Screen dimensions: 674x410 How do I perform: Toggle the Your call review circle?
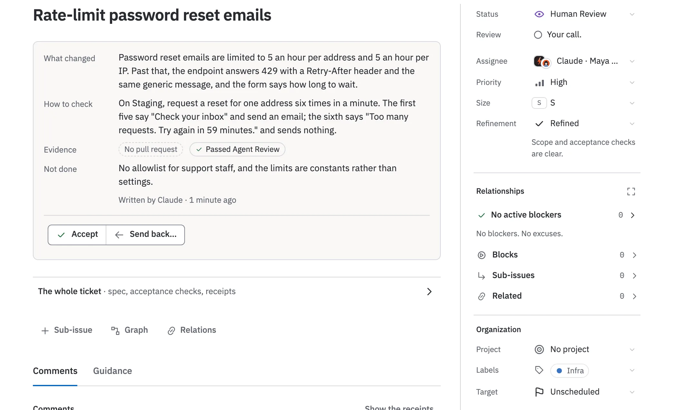[x=538, y=35]
